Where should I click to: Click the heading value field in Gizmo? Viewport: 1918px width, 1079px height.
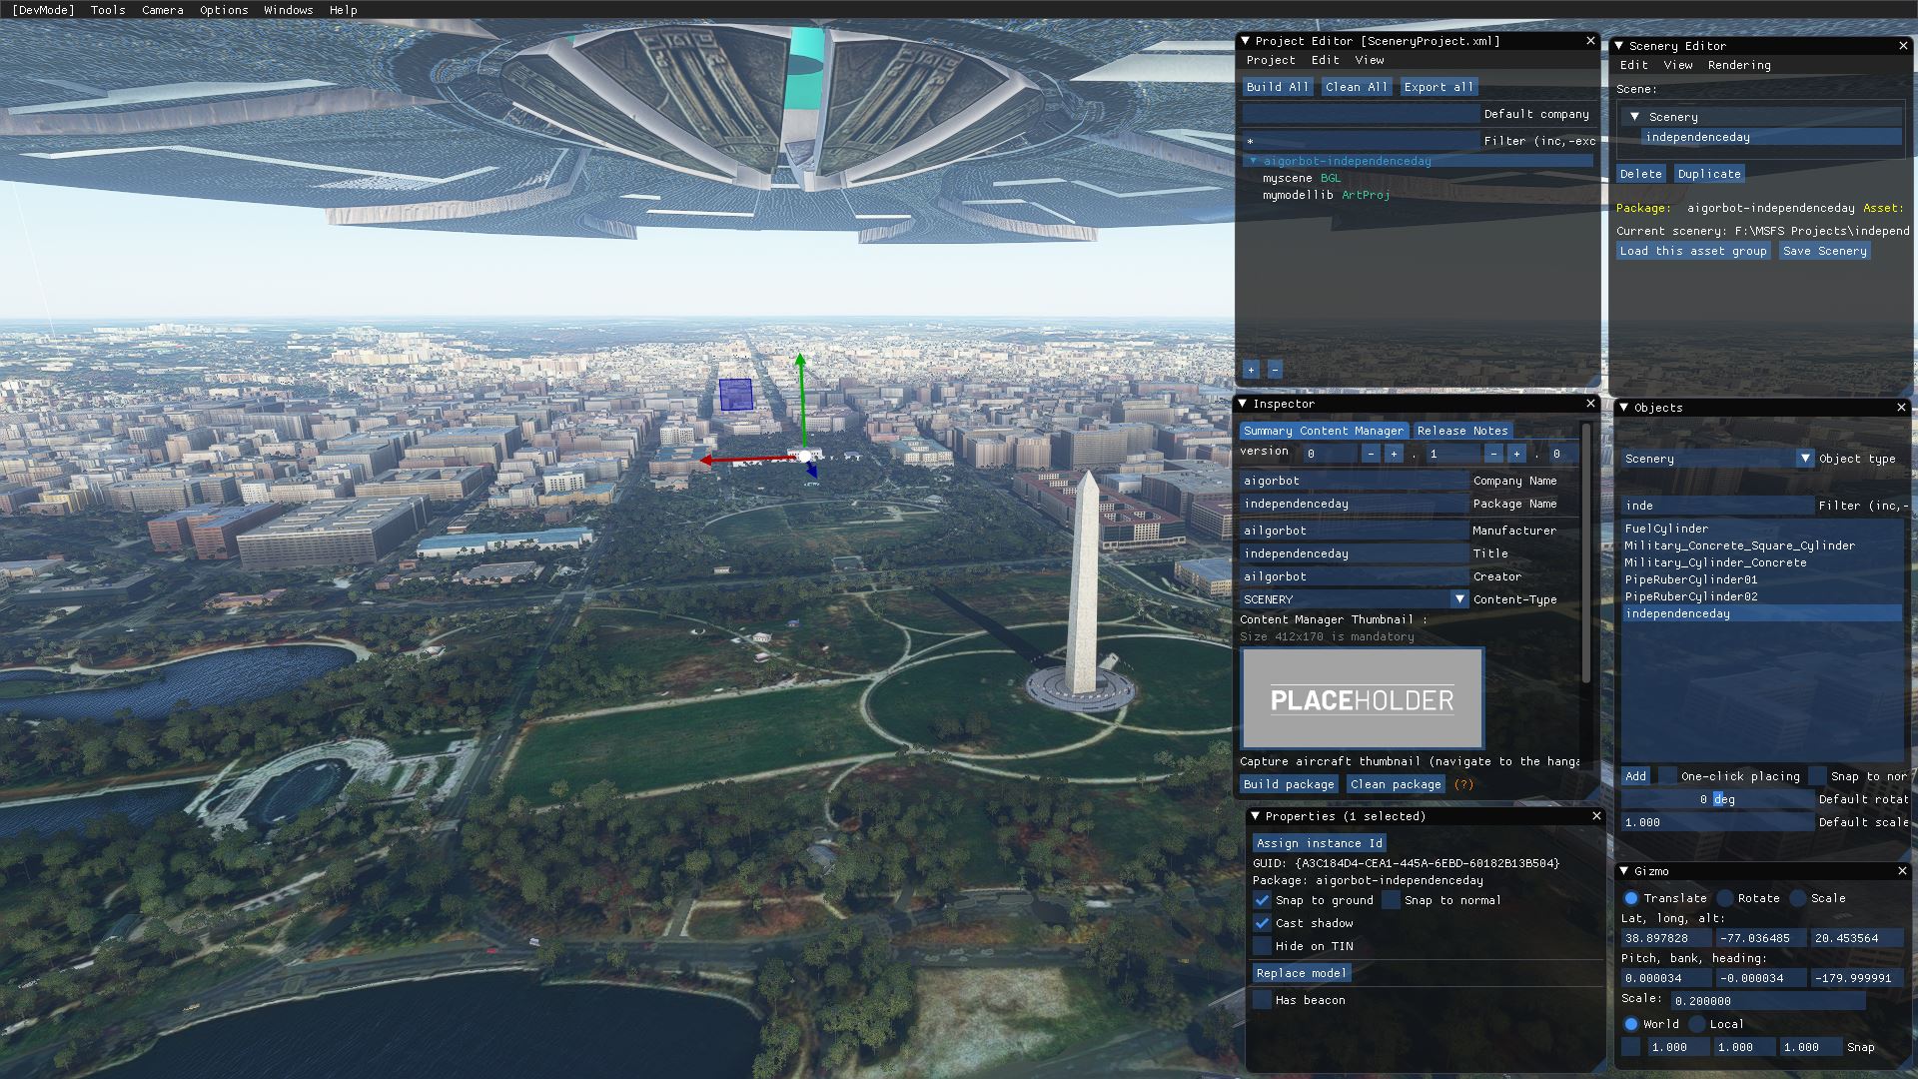point(1855,978)
